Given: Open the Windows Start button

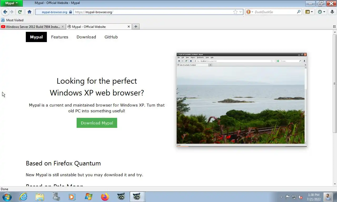Looking at the screenshot, I should click(x=7, y=197).
